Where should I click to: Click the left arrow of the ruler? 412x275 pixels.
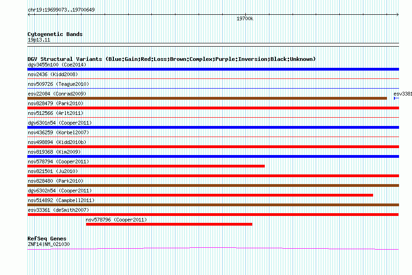click(x=29, y=15)
